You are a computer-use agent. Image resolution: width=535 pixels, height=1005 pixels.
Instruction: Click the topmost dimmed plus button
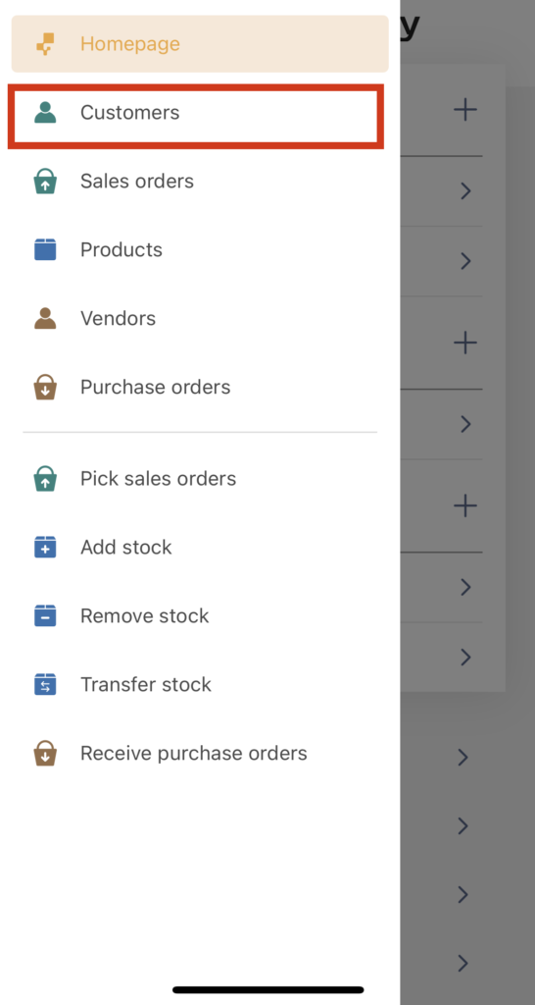[465, 110]
